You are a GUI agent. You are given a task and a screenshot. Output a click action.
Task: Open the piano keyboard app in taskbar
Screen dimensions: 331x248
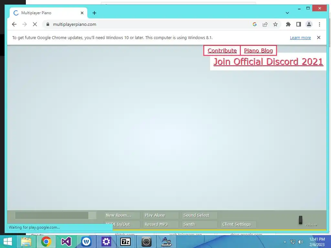coord(166,242)
